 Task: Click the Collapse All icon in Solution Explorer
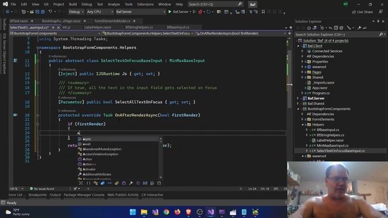coord(336,28)
